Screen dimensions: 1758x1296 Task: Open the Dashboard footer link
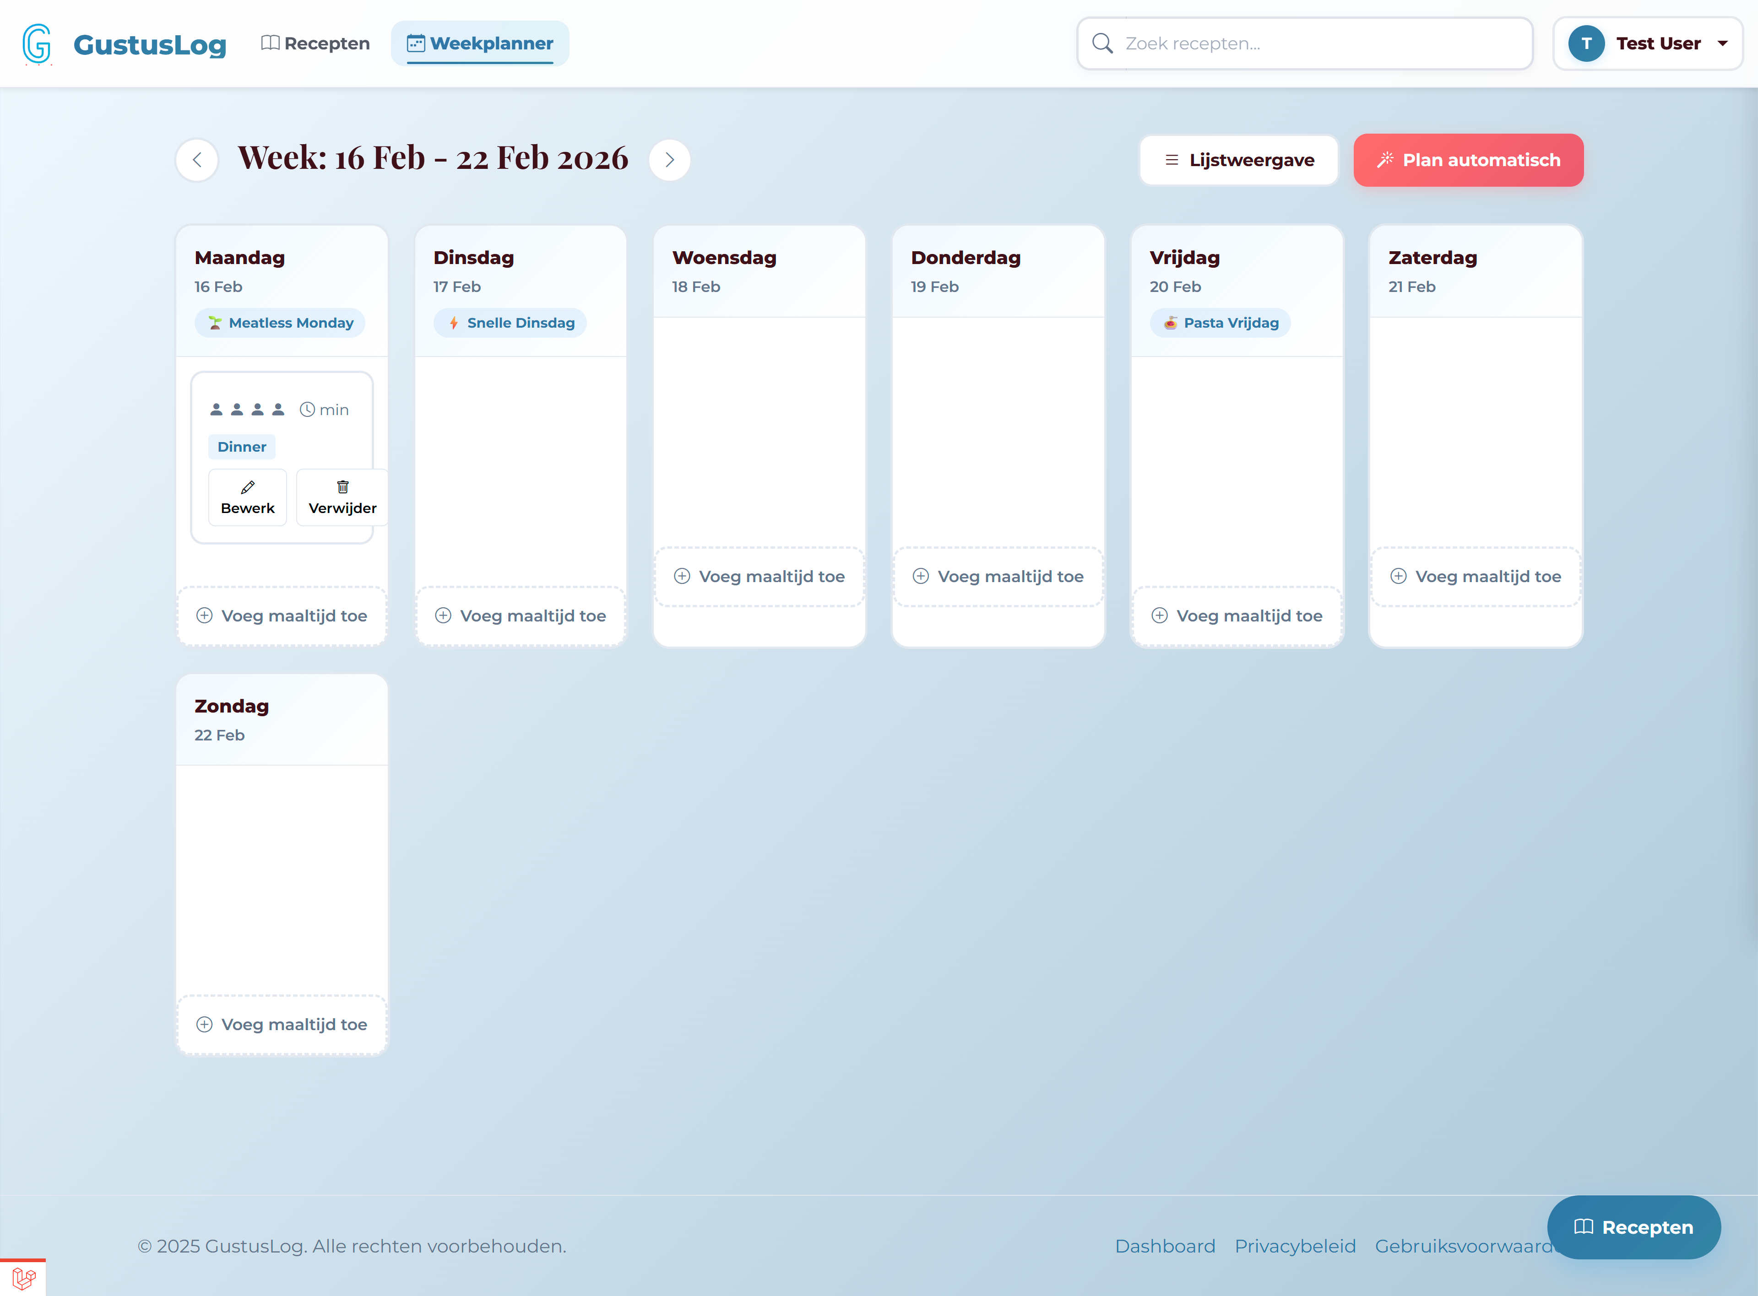coord(1165,1246)
